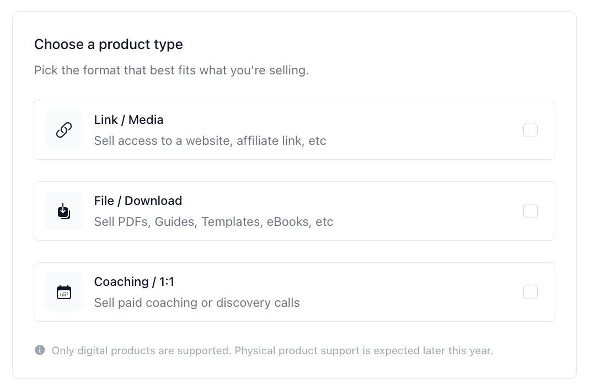Image resolution: width=589 pixels, height=390 pixels.
Task: Click "Sell PDFs, Guides, Templates" description
Action: click(x=213, y=222)
